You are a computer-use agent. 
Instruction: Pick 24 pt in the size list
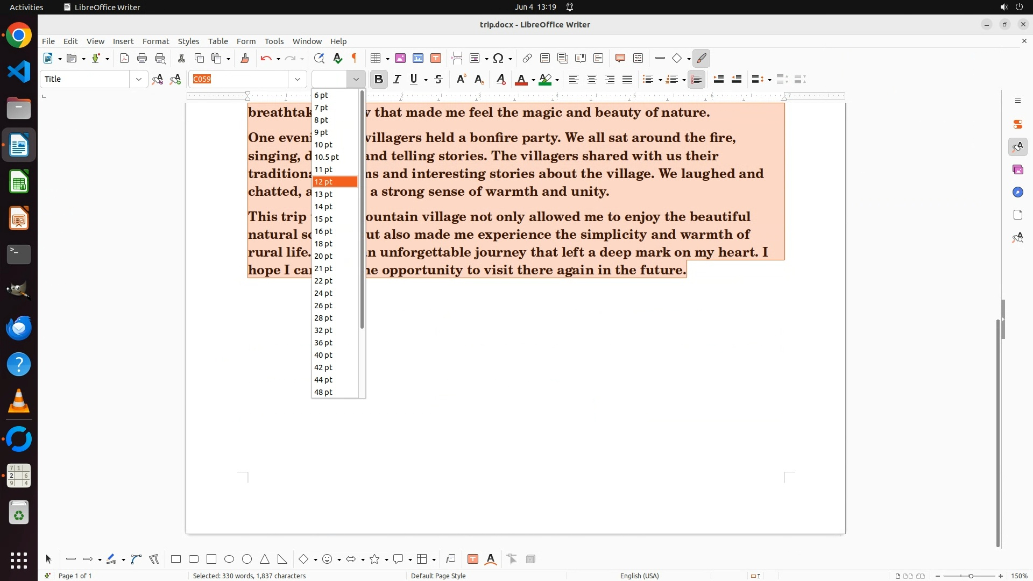(323, 293)
